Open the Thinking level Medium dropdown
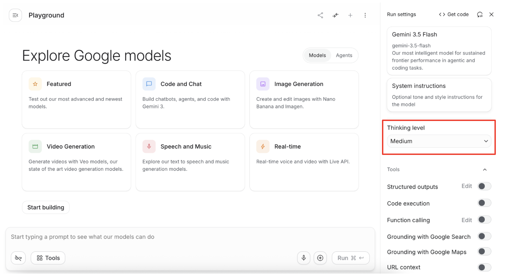The height and width of the screenshot is (276, 507). point(439,141)
